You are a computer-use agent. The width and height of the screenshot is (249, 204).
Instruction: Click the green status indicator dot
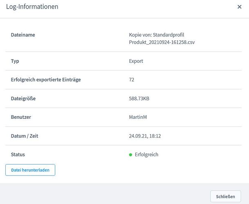click(x=130, y=155)
